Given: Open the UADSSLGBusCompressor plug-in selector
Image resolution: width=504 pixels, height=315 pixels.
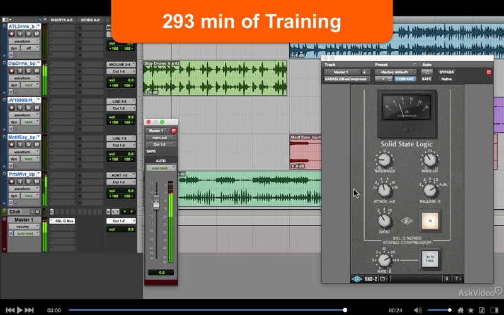Looking at the screenshot, I should click(x=347, y=79).
